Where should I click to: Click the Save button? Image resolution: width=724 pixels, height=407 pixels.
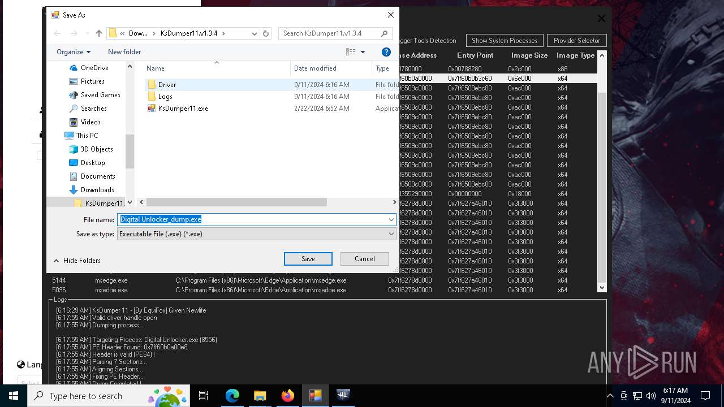(x=308, y=259)
